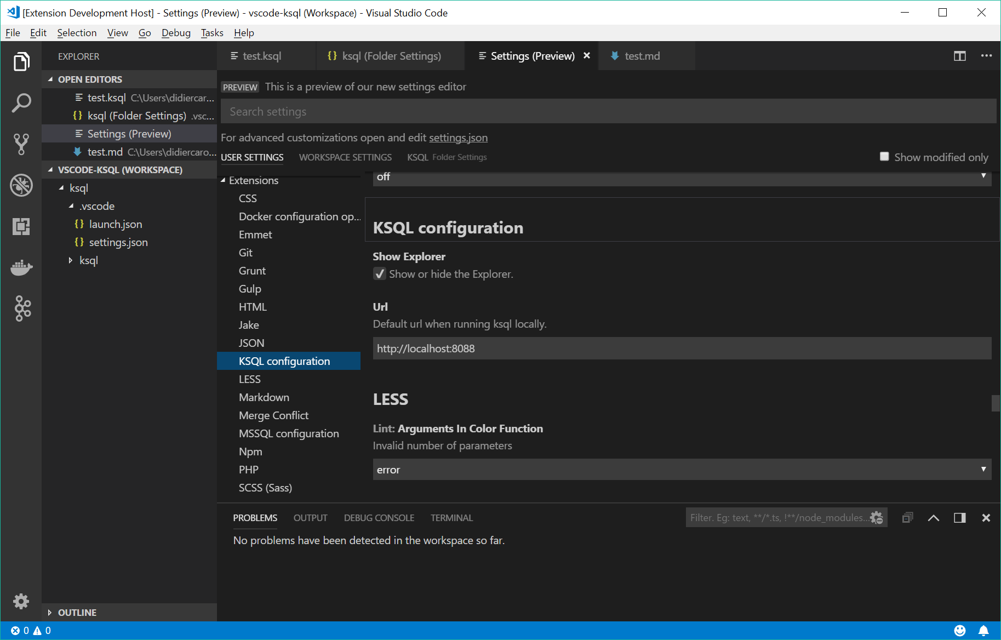Enable Show modified only checkbox
The width and height of the screenshot is (1001, 640).
pos(884,157)
